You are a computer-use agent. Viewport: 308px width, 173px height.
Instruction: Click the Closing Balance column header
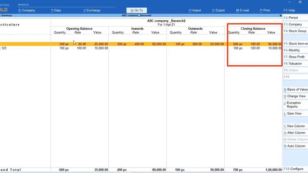[253, 29]
